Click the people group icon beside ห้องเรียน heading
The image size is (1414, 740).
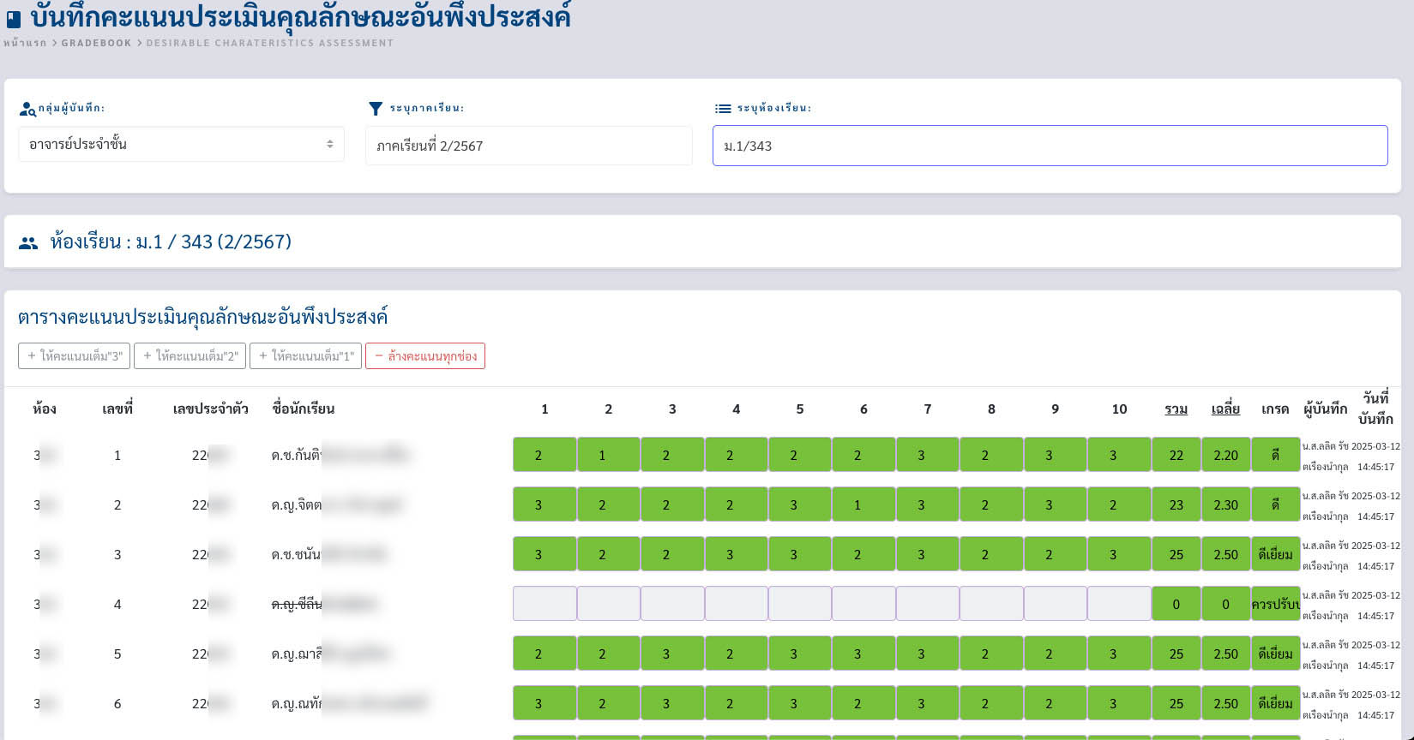(x=28, y=243)
